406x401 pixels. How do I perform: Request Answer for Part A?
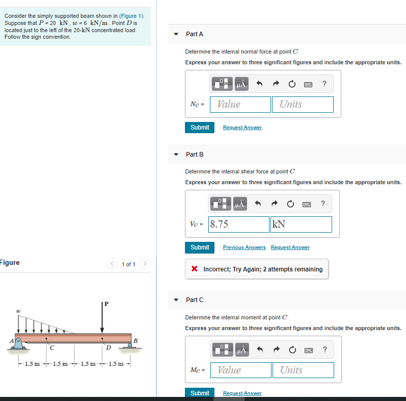(242, 128)
